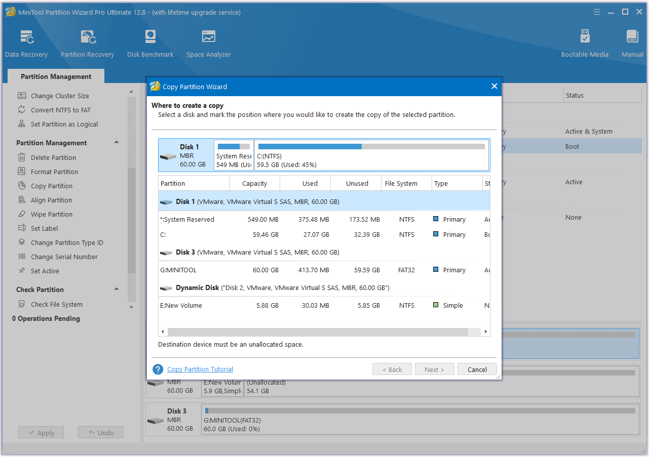Select the Disk 1 row in wizard list
649x457 pixels.
tap(324, 201)
